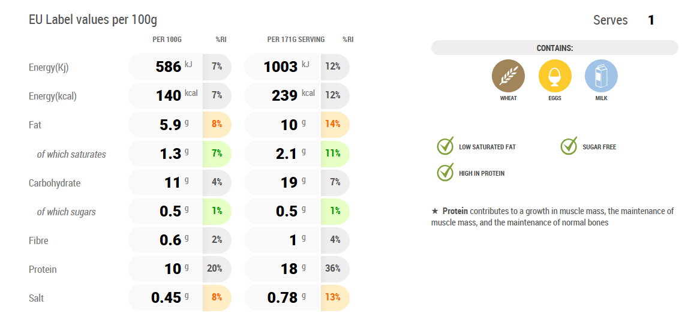
Task: Click the 586 kJ per 100g value
Action: pos(169,67)
